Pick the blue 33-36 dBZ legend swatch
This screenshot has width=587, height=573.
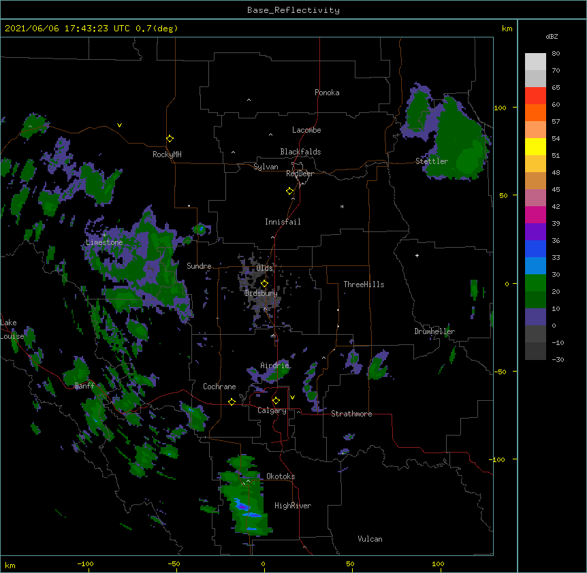click(535, 248)
